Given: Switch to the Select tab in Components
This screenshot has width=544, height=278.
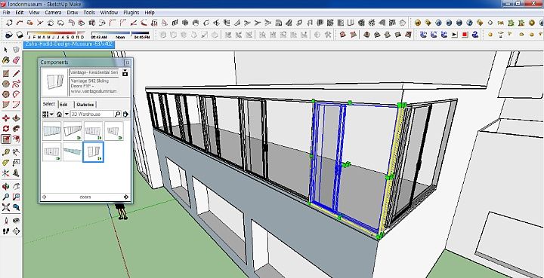Looking at the screenshot, I should pyautogui.click(x=48, y=104).
